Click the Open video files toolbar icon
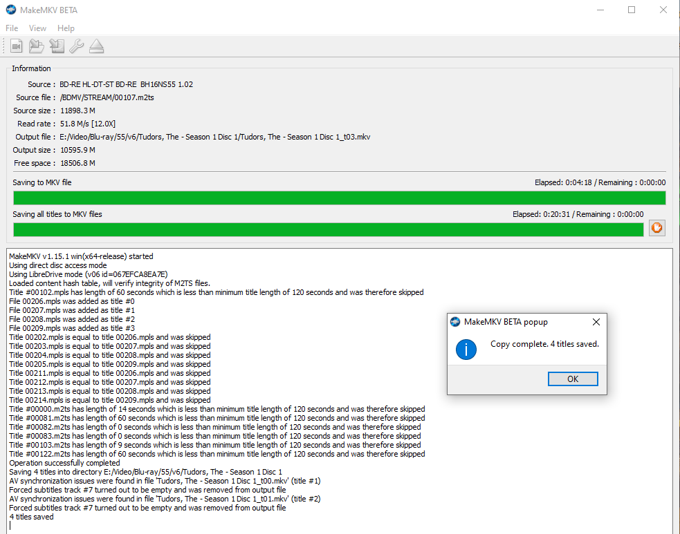This screenshot has height=534, width=680. point(17,46)
